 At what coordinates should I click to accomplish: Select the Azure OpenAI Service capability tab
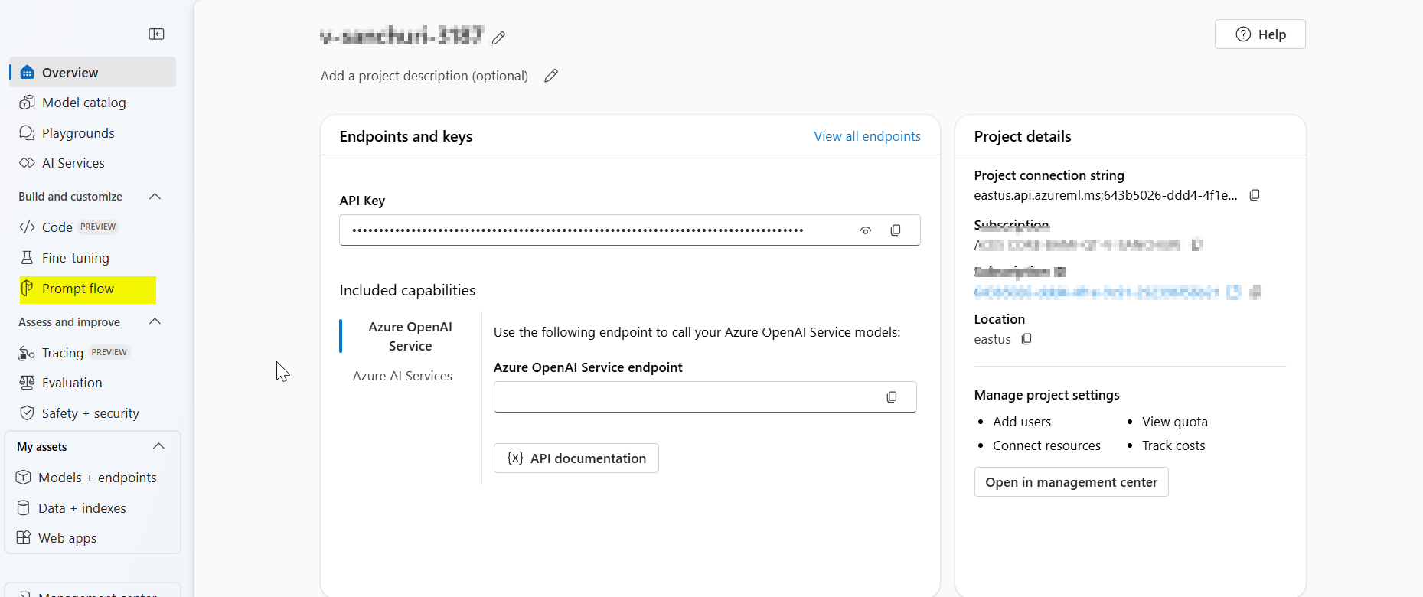click(x=410, y=336)
